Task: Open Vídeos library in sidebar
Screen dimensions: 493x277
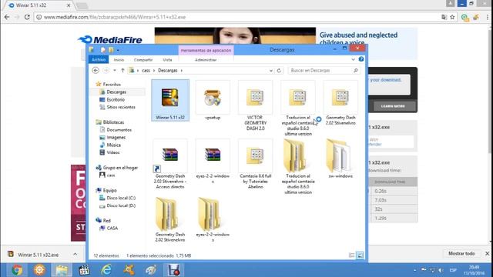Action: click(113, 152)
